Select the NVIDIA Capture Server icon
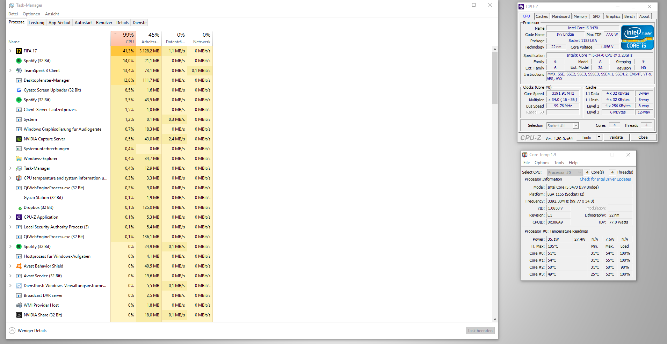This screenshot has width=667, height=344. tap(19, 139)
